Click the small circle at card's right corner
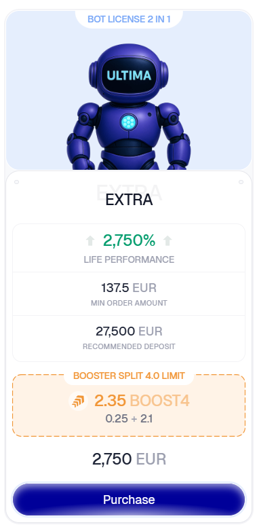257x525 pixels. (241, 182)
